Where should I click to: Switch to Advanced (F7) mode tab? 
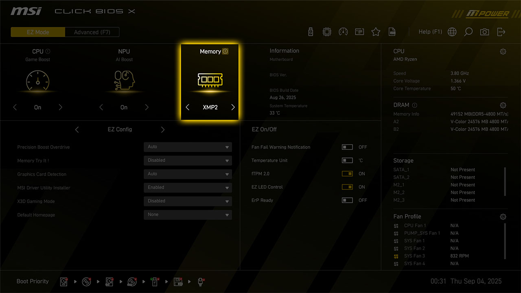pyautogui.click(x=92, y=32)
